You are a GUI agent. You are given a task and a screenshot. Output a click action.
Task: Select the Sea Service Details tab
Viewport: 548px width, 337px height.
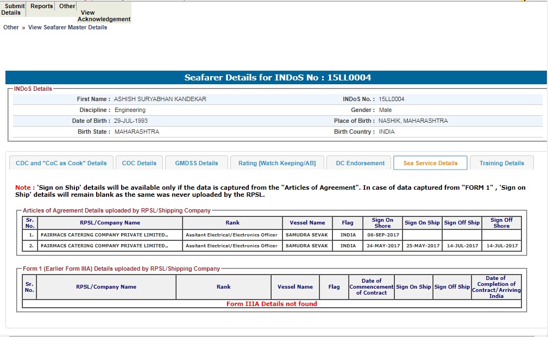pyautogui.click(x=430, y=163)
